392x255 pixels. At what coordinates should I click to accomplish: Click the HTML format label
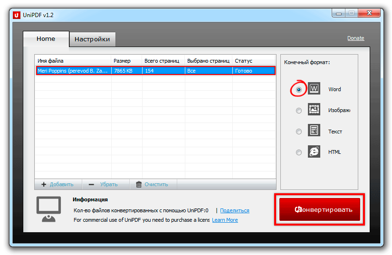click(335, 152)
